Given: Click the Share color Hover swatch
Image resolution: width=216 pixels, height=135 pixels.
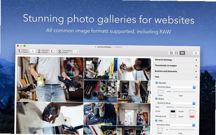Looking at the screenshot, I should [x=192, y=111].
